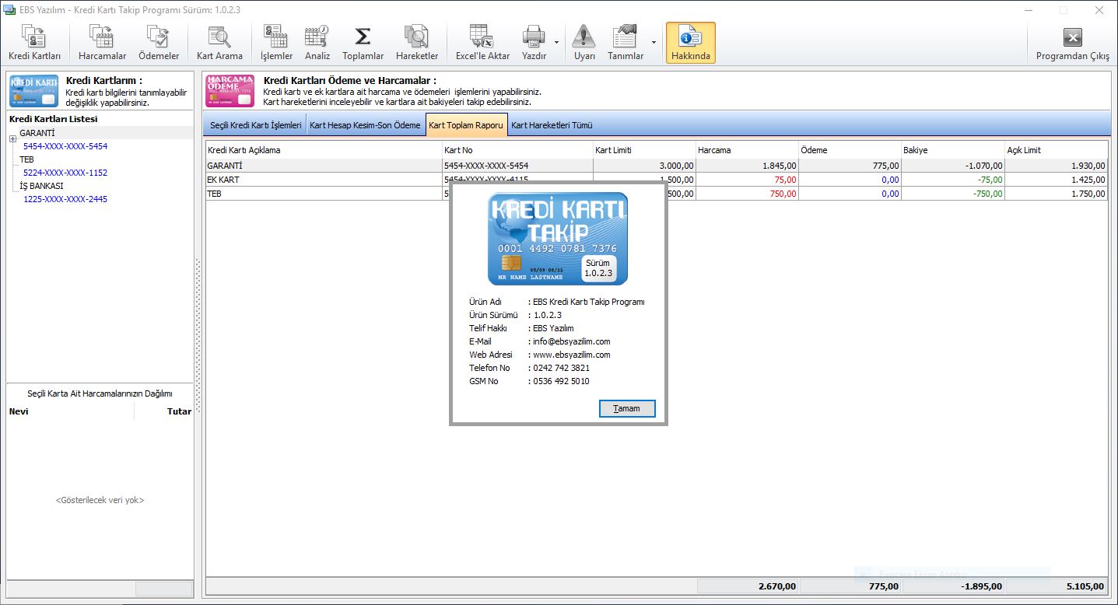The width and height of the screenshot is (1118, 605).
Task: Expand the GARANTİ tree node
Action: tap(12, 139)
